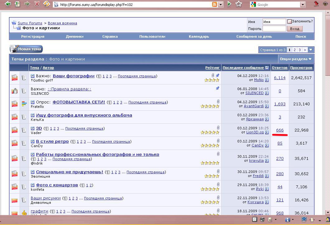Viewport: 330px width, 225px height.
Task: Click the red stop loading icon
Action: 37,4
